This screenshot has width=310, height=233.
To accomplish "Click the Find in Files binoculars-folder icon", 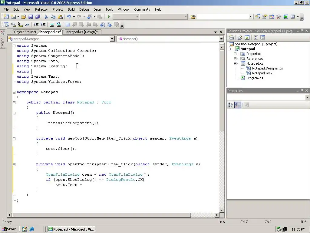I will (193, 17).
